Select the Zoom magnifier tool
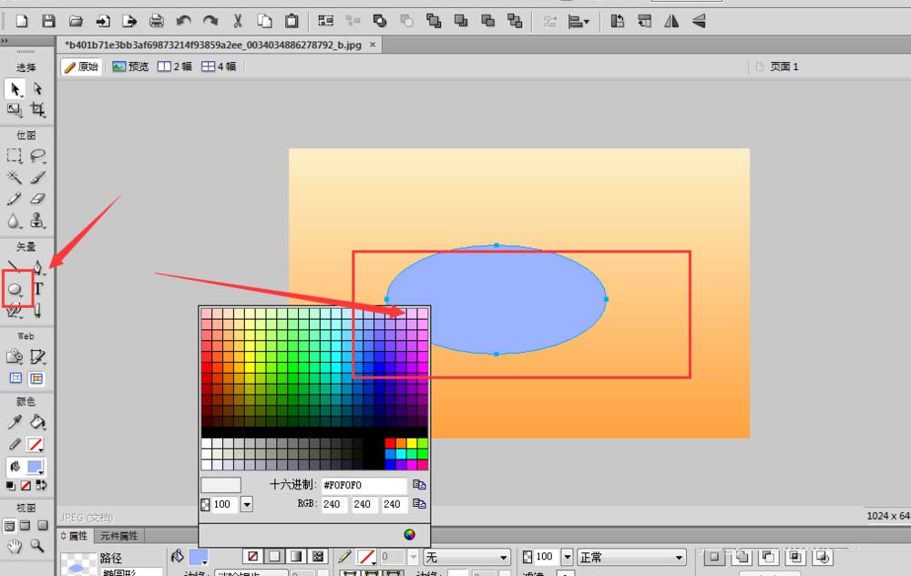 (x=37, y=546)
